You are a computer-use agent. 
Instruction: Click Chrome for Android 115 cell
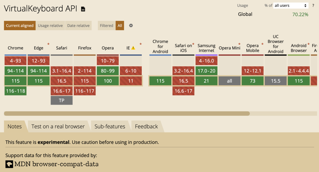pyautogui.click(x=160, y=81)
